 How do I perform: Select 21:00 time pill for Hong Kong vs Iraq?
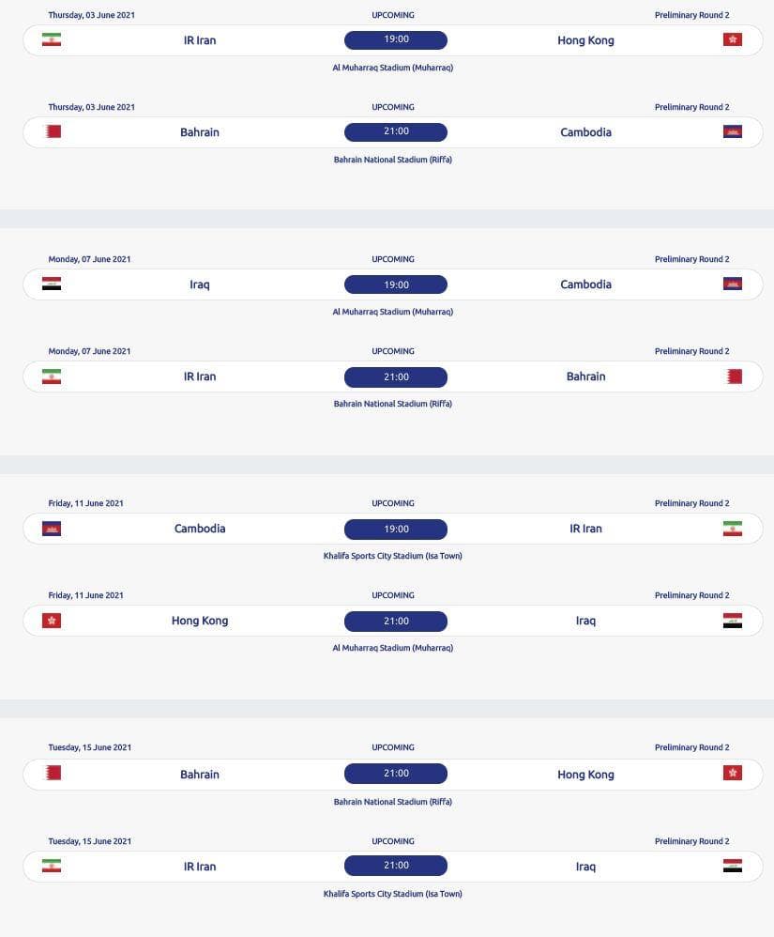tap(396, 620)
